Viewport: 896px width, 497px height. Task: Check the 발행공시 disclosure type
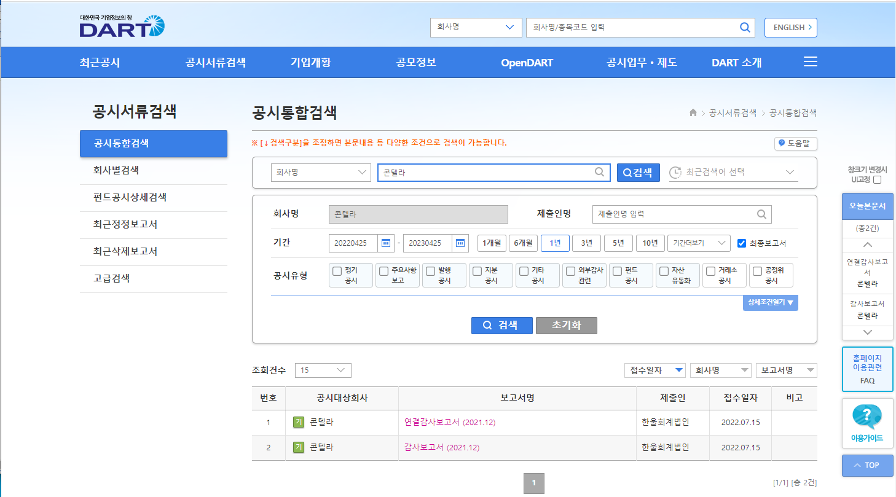click(430, 271)
